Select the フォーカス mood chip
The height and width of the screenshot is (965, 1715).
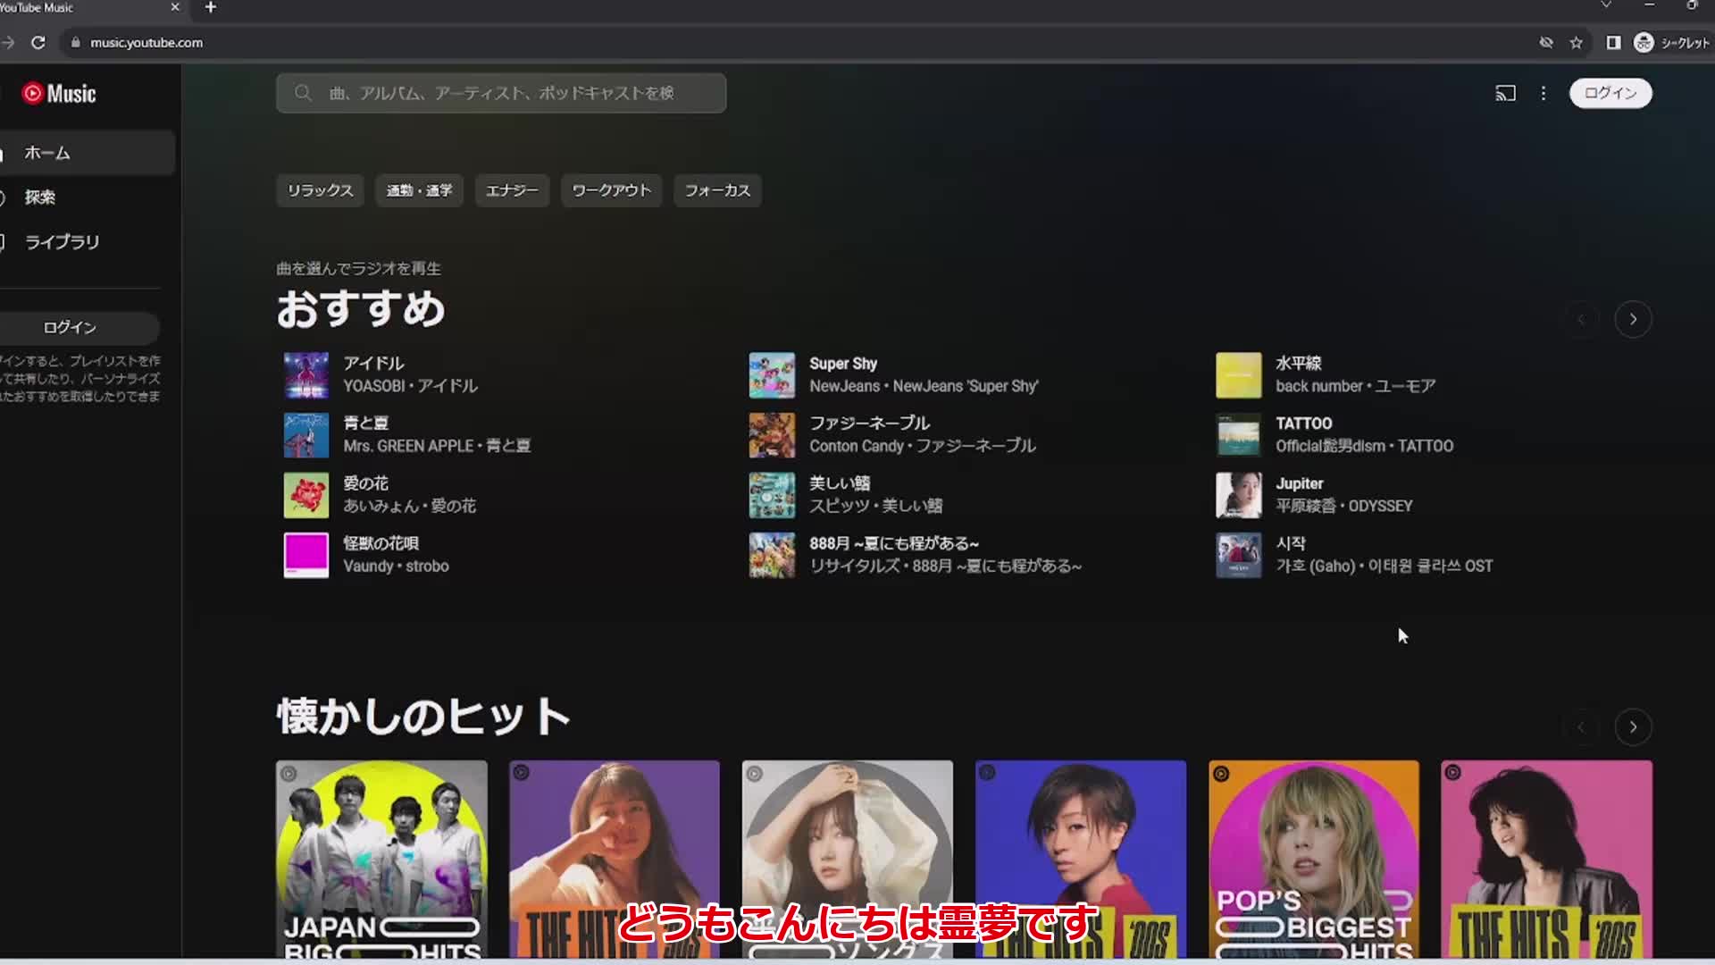[x=717, y=190]
